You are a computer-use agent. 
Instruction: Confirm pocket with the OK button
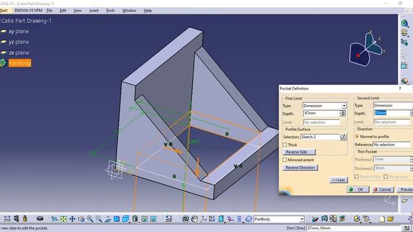tap(358, 189)
